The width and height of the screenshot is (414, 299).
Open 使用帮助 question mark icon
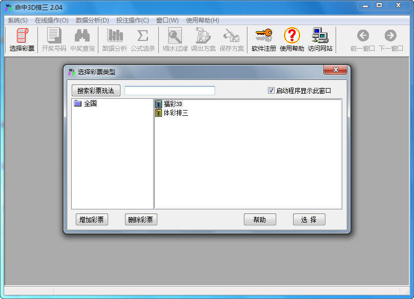click(x=292, y=39)
